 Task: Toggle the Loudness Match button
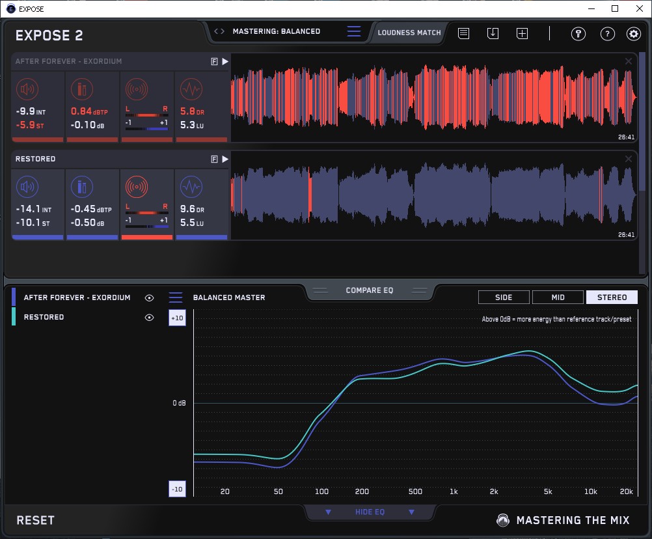[x=409, y=32]
